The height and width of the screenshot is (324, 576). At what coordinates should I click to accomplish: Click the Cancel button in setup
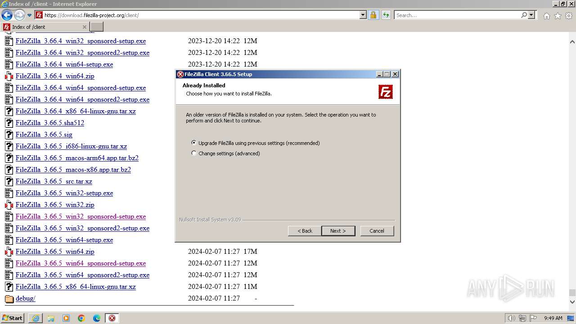[x=377, y=231]
